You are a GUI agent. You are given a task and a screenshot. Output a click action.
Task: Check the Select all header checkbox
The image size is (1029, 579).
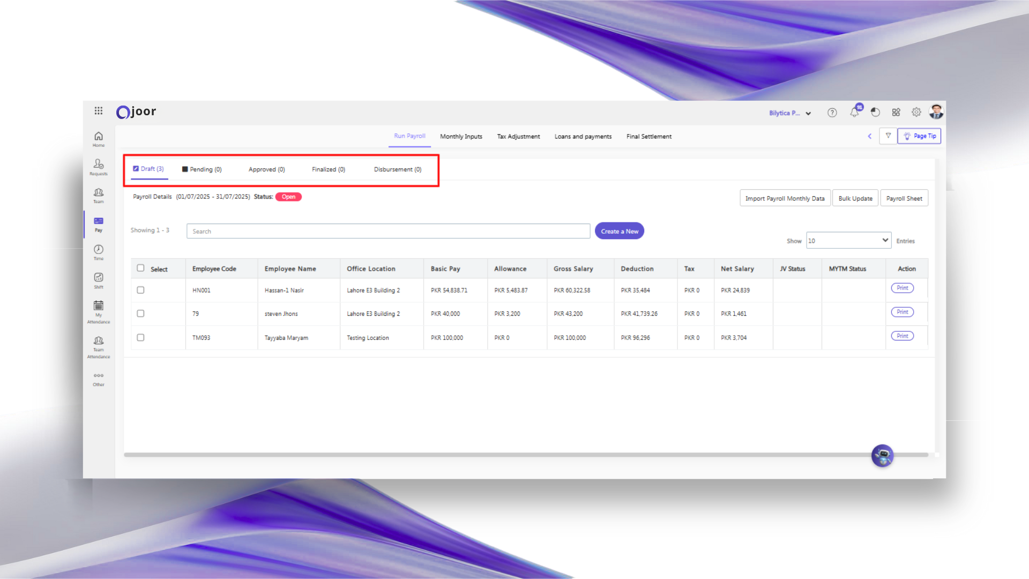(140, 268)
